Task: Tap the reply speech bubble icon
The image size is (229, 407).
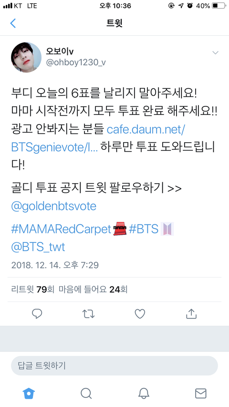Action: pyautogui.click(x=37, y=314)
